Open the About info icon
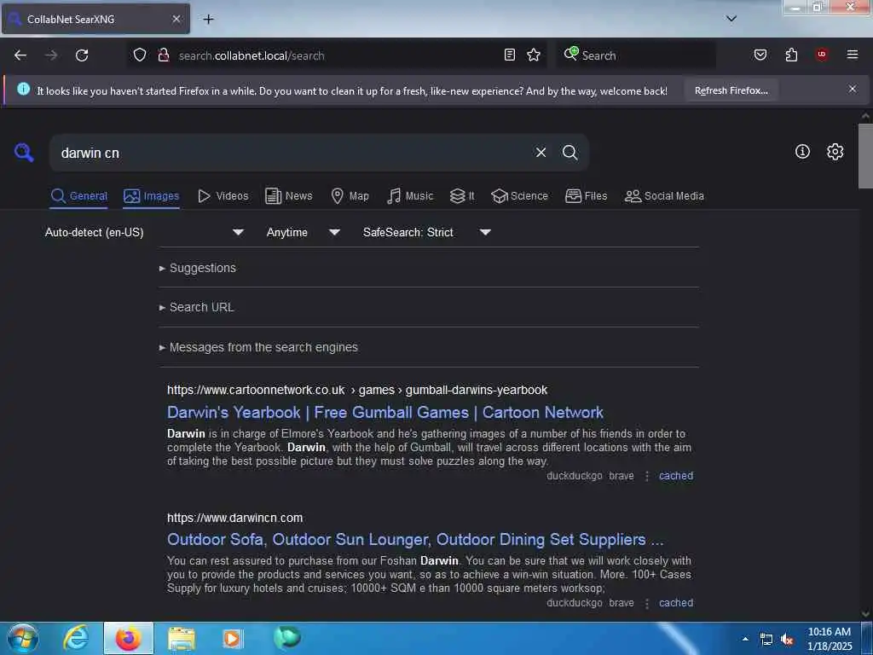873x655 pixels. 802,152
